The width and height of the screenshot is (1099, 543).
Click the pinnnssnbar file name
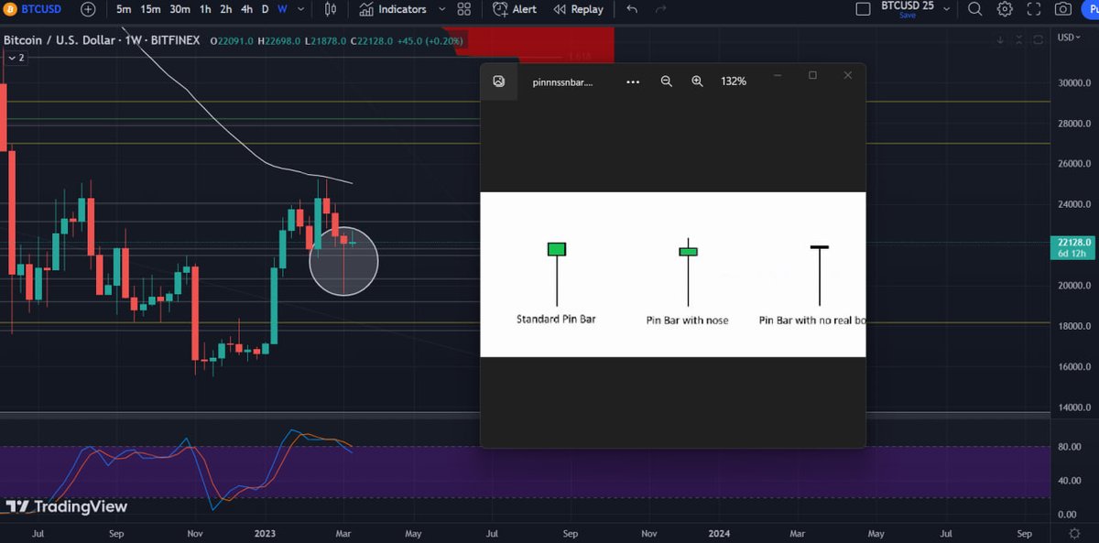[562, 81]
